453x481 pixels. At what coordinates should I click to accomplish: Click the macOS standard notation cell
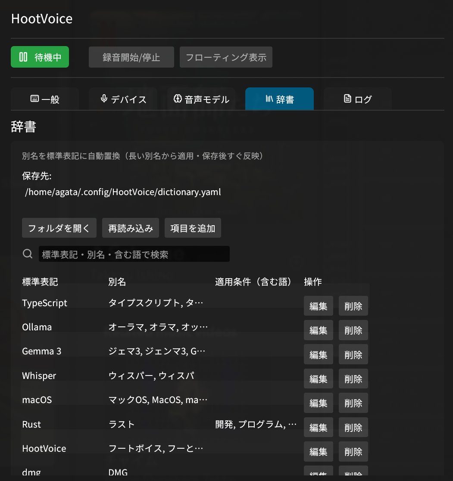point(37,400)
